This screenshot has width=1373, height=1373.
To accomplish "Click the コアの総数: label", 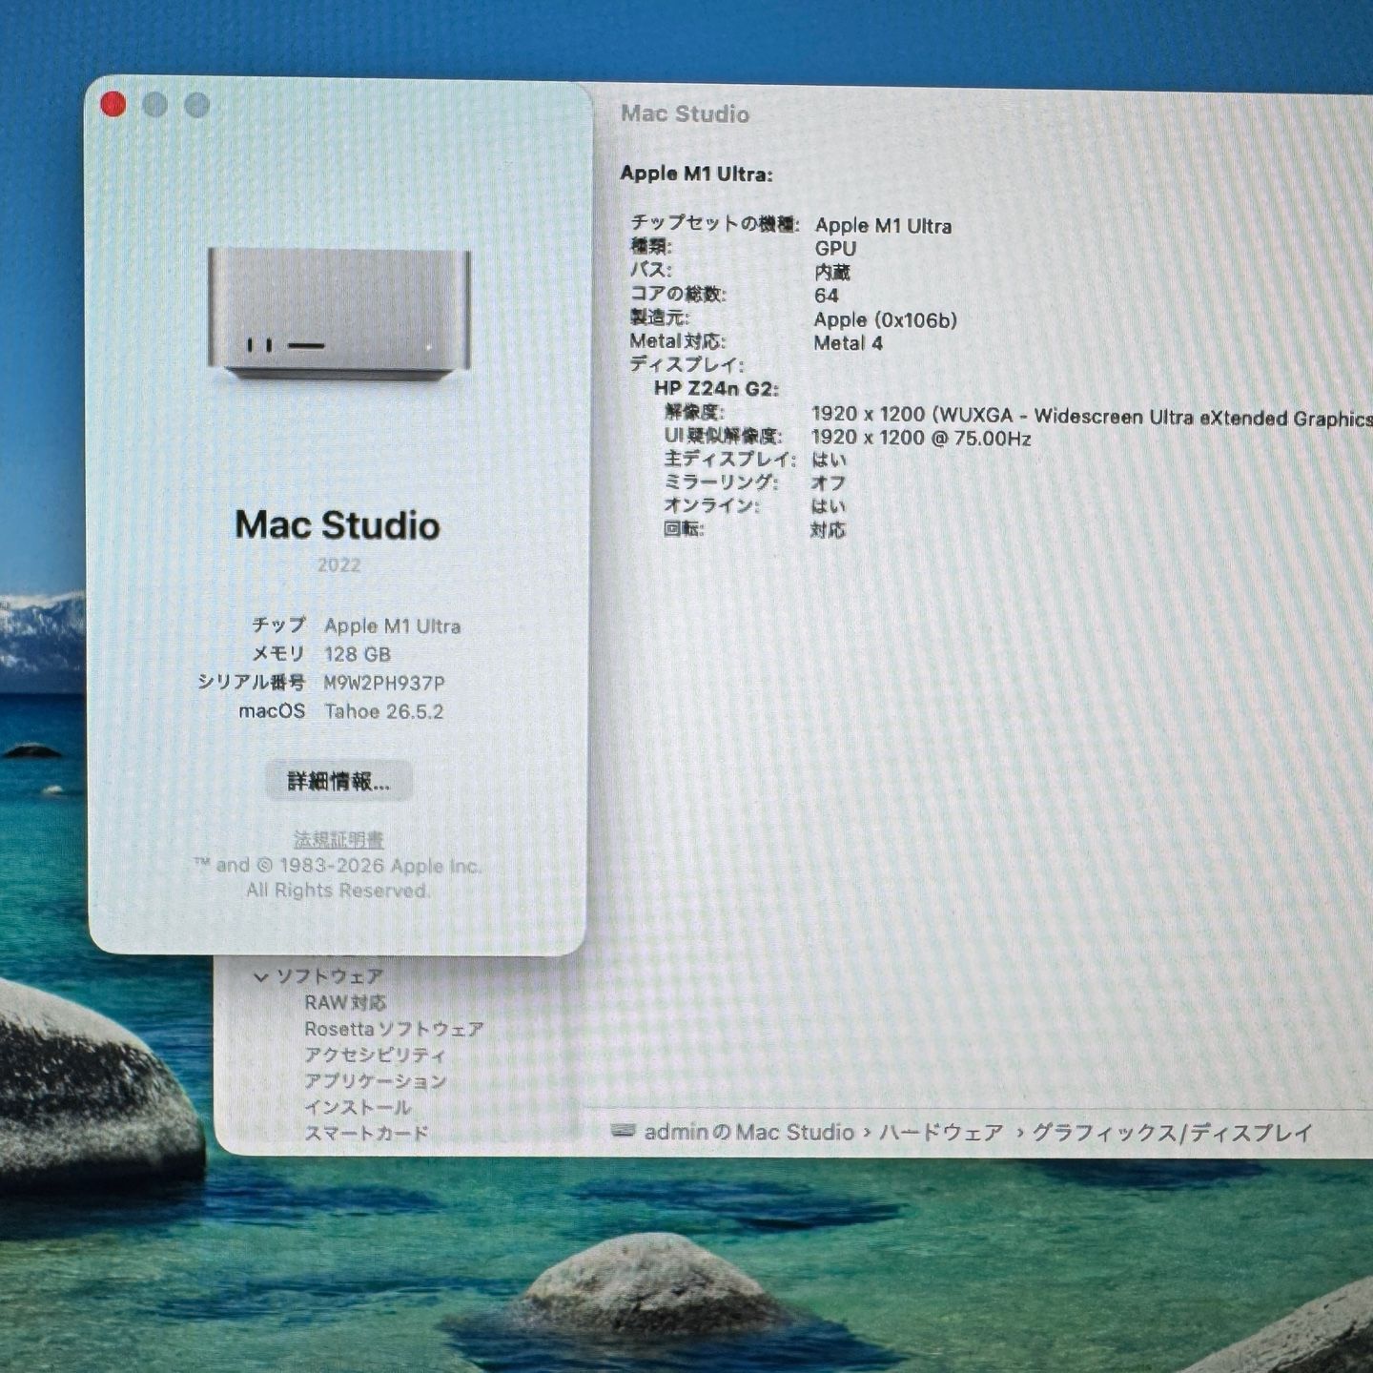I will click(678, 295).
